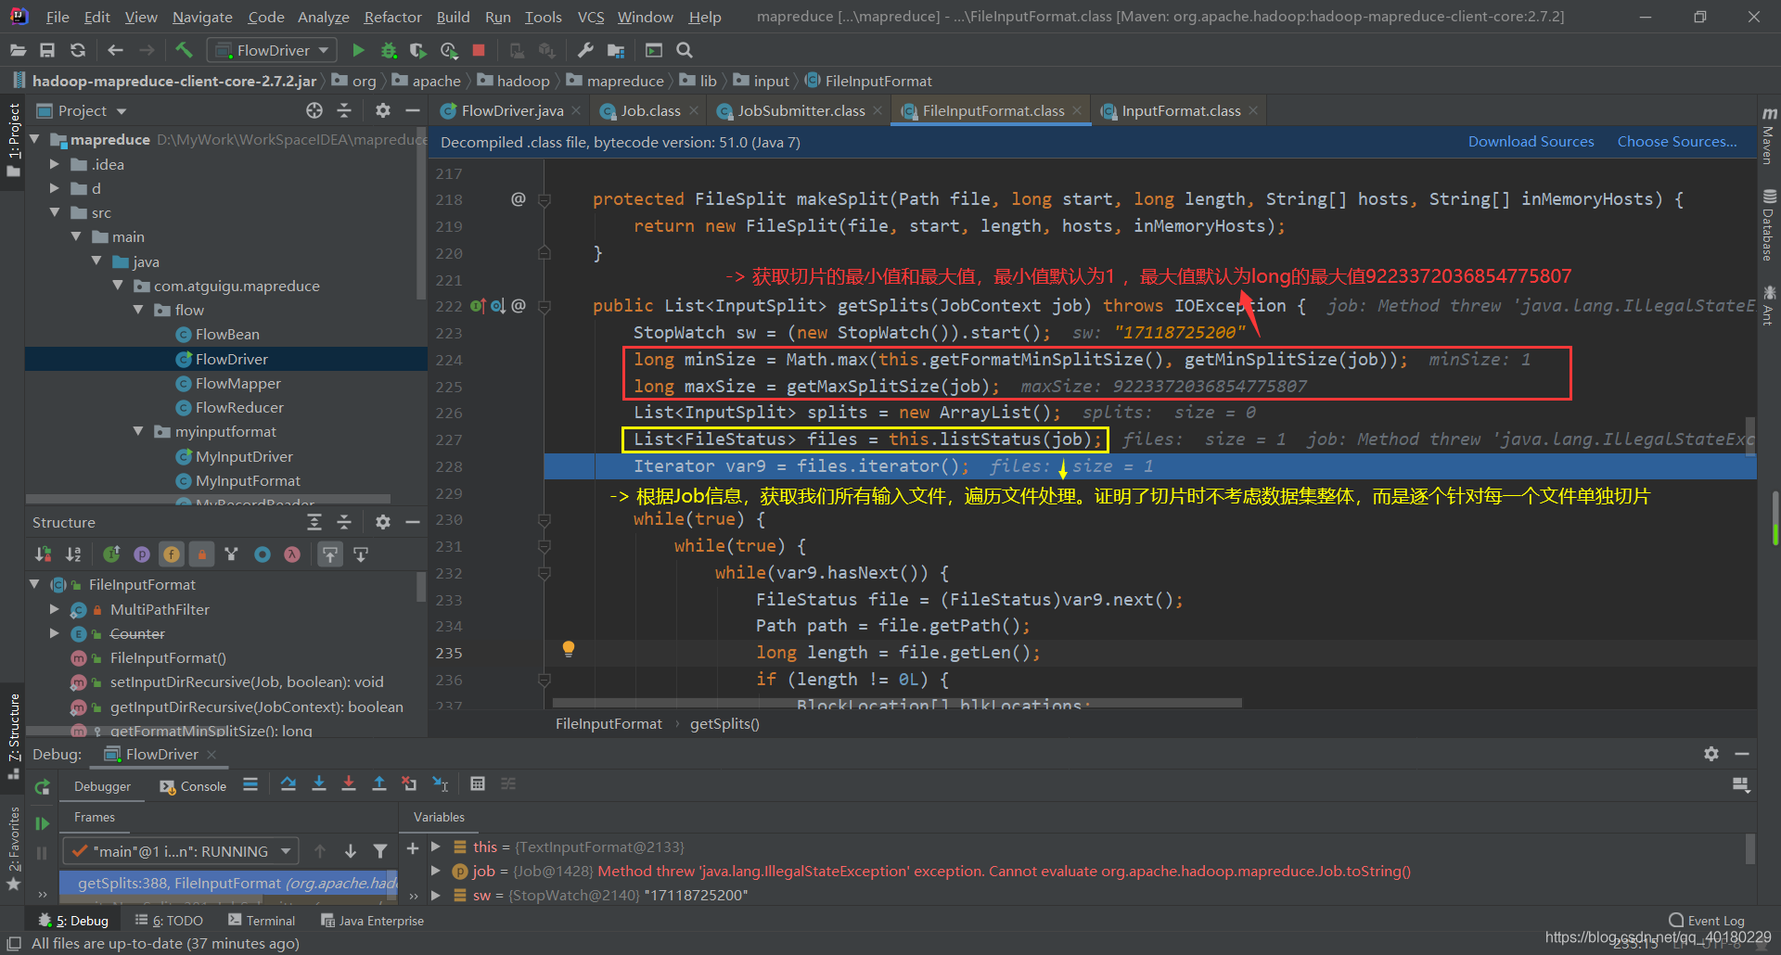1781x955 pixels.
Task: Open settings via the wrench icon
Action: pyautogui.click(x=585, y=50)
